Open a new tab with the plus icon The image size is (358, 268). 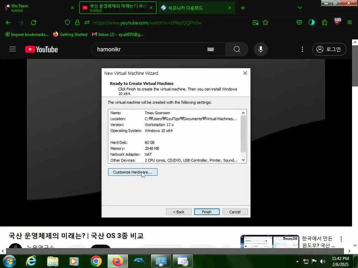point(243,8)
